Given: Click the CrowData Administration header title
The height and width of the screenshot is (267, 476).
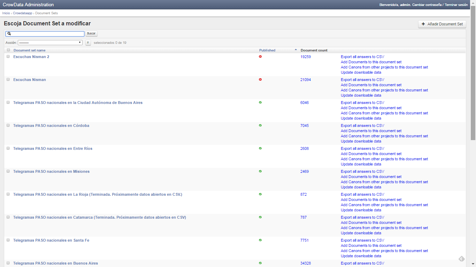Looking at the screenshot, I should click(x=28, y=5).
